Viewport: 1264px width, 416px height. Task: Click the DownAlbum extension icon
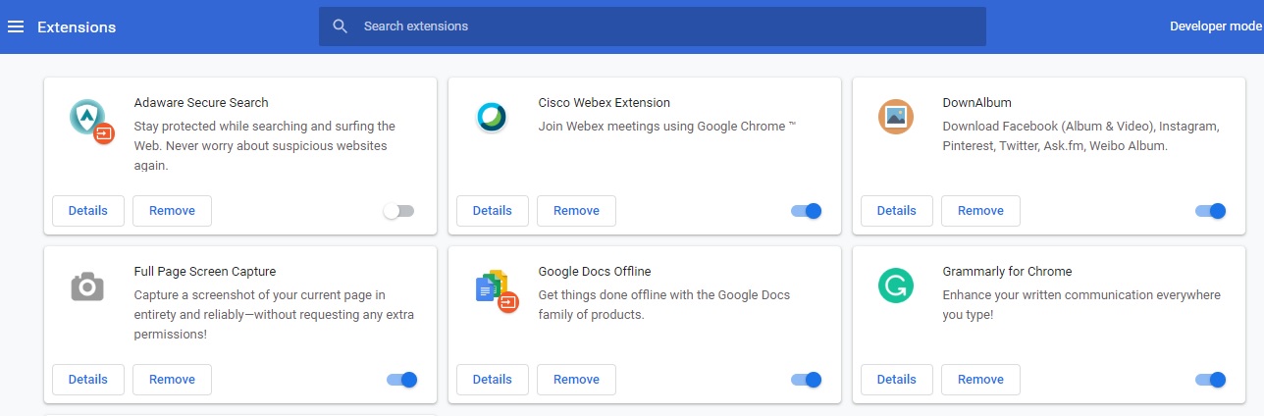point(895,117)
